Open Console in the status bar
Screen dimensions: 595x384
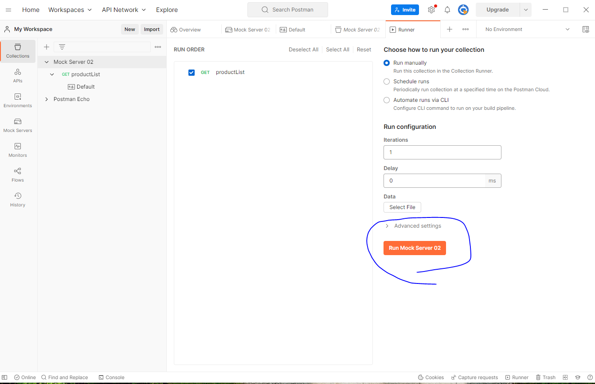coord(111,377)
